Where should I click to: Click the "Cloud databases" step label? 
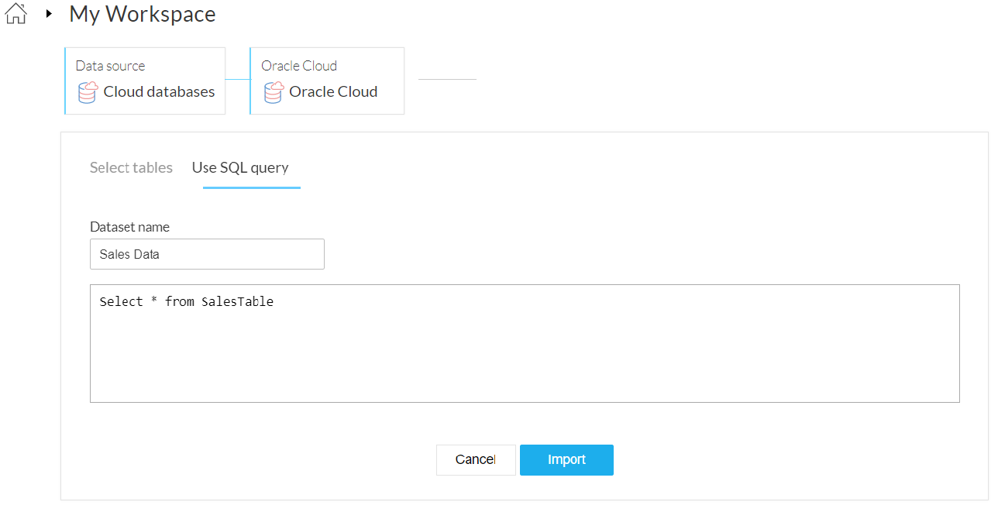159,91
